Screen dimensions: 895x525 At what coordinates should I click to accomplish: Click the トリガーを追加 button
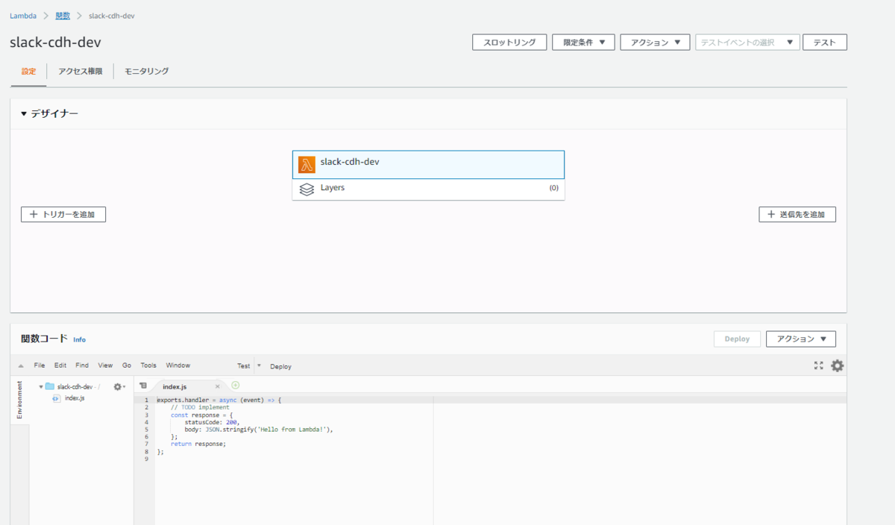(63, 215)
